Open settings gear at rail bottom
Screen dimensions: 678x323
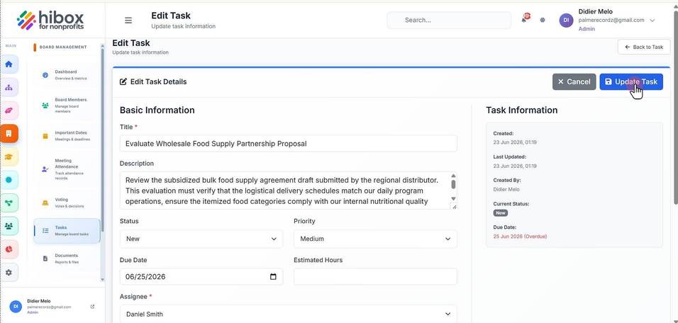pyautogui.click(x=9, y=273)
